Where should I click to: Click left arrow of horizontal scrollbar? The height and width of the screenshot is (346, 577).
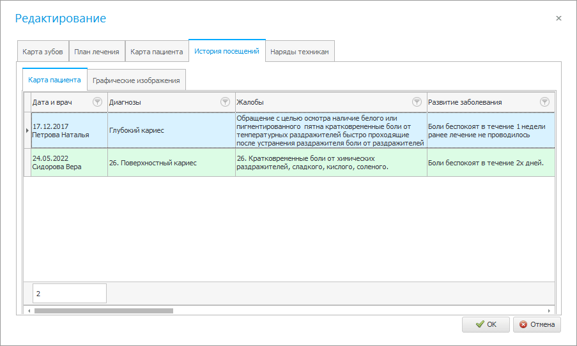[28, 311]
